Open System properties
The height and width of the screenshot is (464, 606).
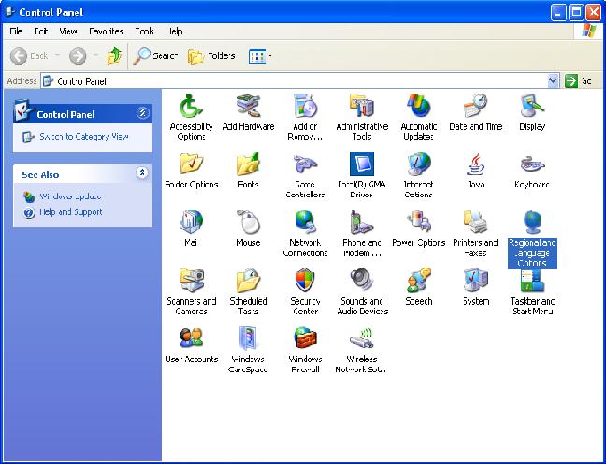475,287
